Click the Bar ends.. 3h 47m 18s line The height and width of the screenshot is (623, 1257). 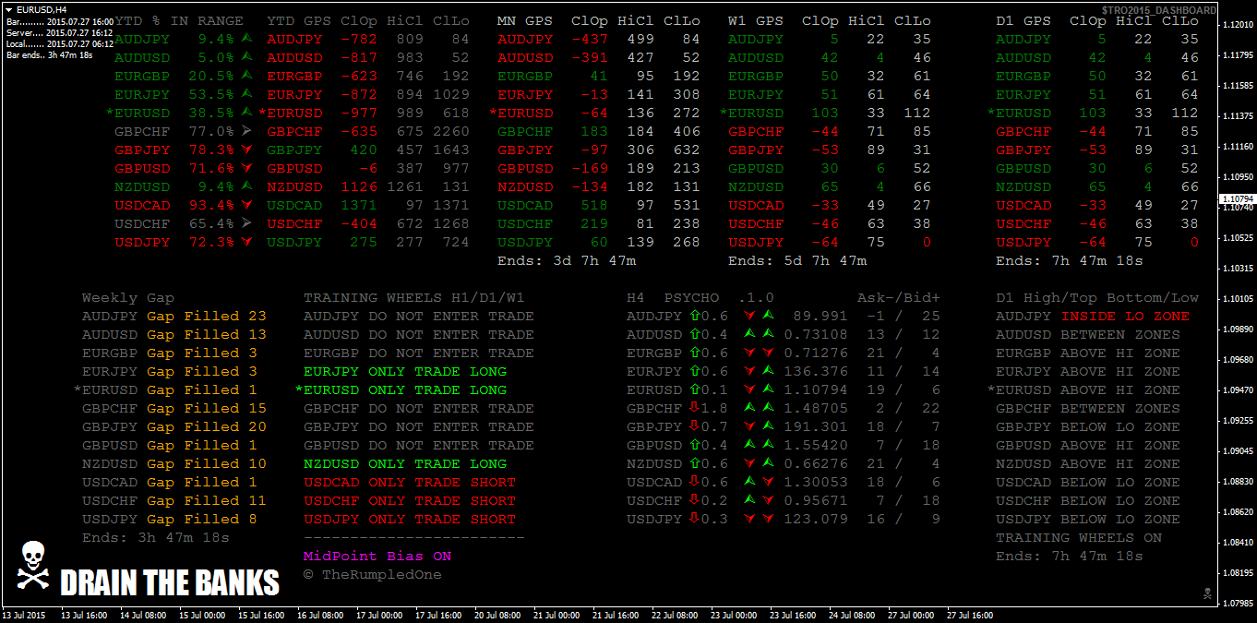(50, 54)
